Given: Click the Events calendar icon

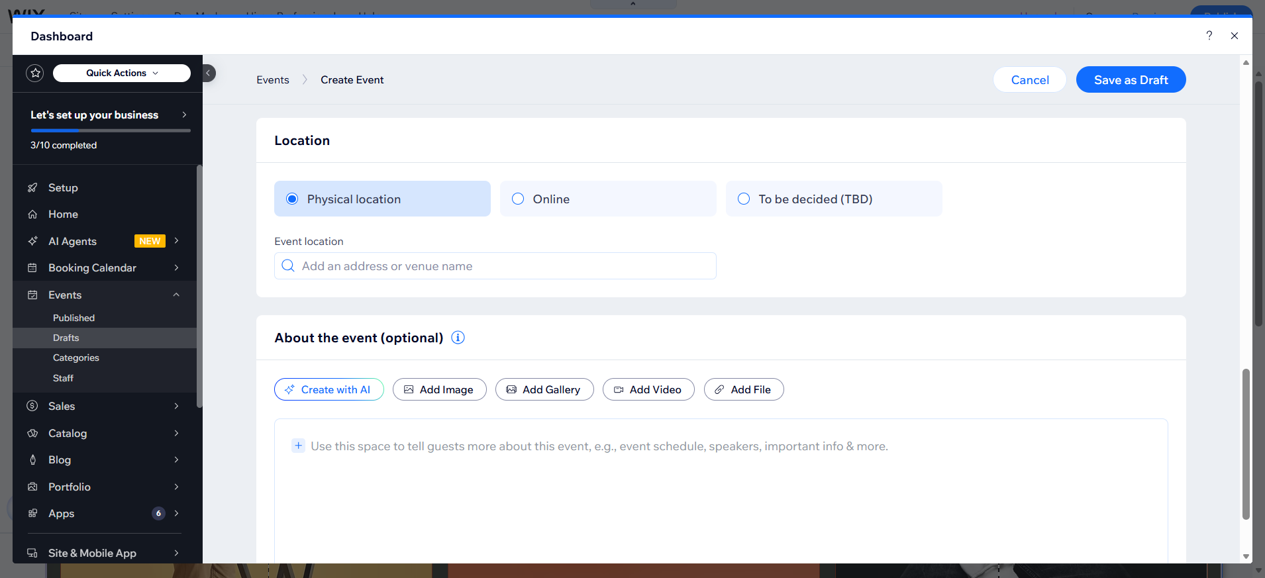Looking at the screenshot, I should coord(32,295).
